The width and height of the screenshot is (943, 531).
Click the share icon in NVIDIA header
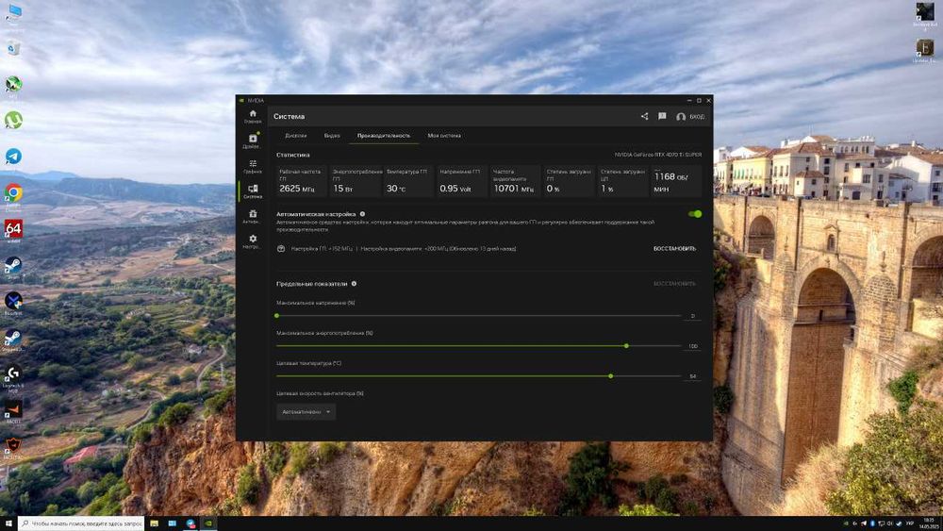click(x=644, y=116)
